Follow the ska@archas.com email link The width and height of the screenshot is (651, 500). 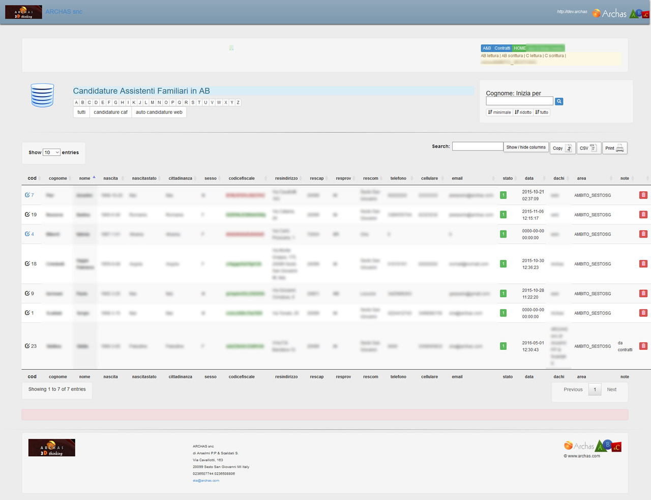click(x=206, y=481)
